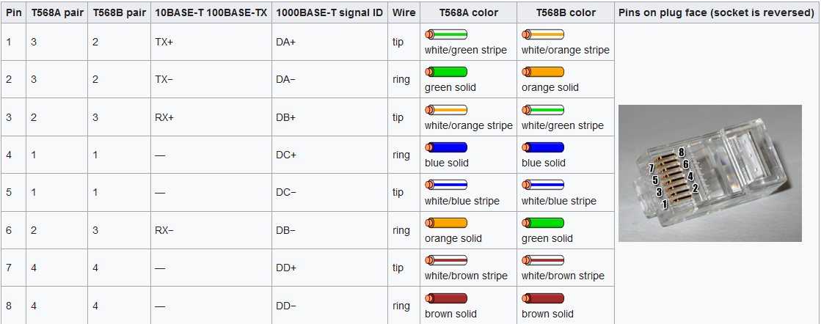Open the RJ45 plug photo thumbnail
Viewport: 821px width, 324px height.
[x=710, y=173]
